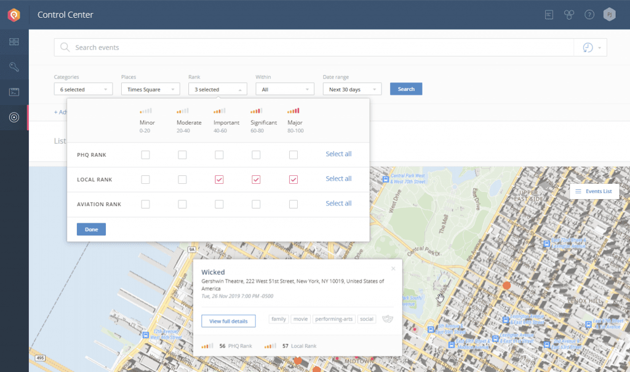Click the orange event marker on map

pyautogui.click(x=507, y=286)
